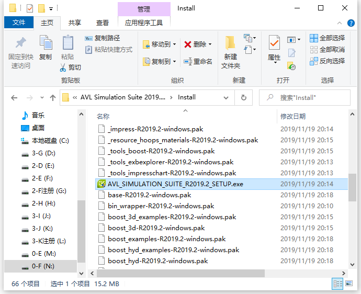Image resolution: width=361 pixels, height=294 pixels.
Task: Switch to the Home (主页) tab
Action: click(x=47, y=23)
